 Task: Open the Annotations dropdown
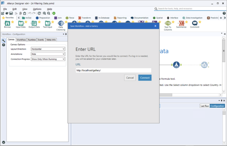click(x=48, y=54)
